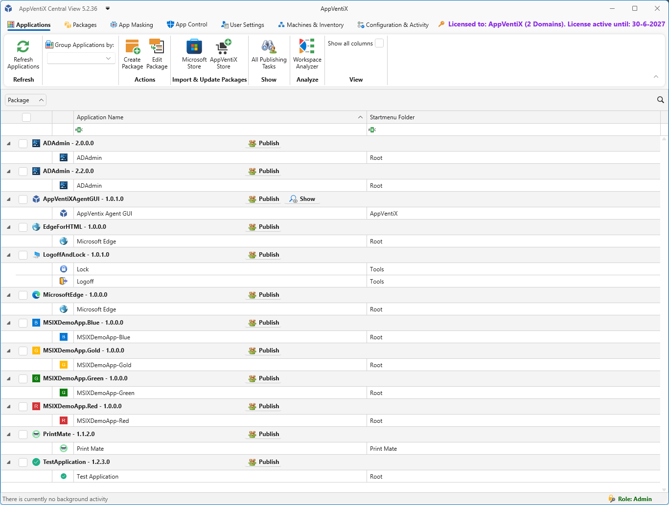Publish the MSIXDemoApp.Blue package
Image resolution: width=669 pixels, height=505 pixels.
point(263,323)
